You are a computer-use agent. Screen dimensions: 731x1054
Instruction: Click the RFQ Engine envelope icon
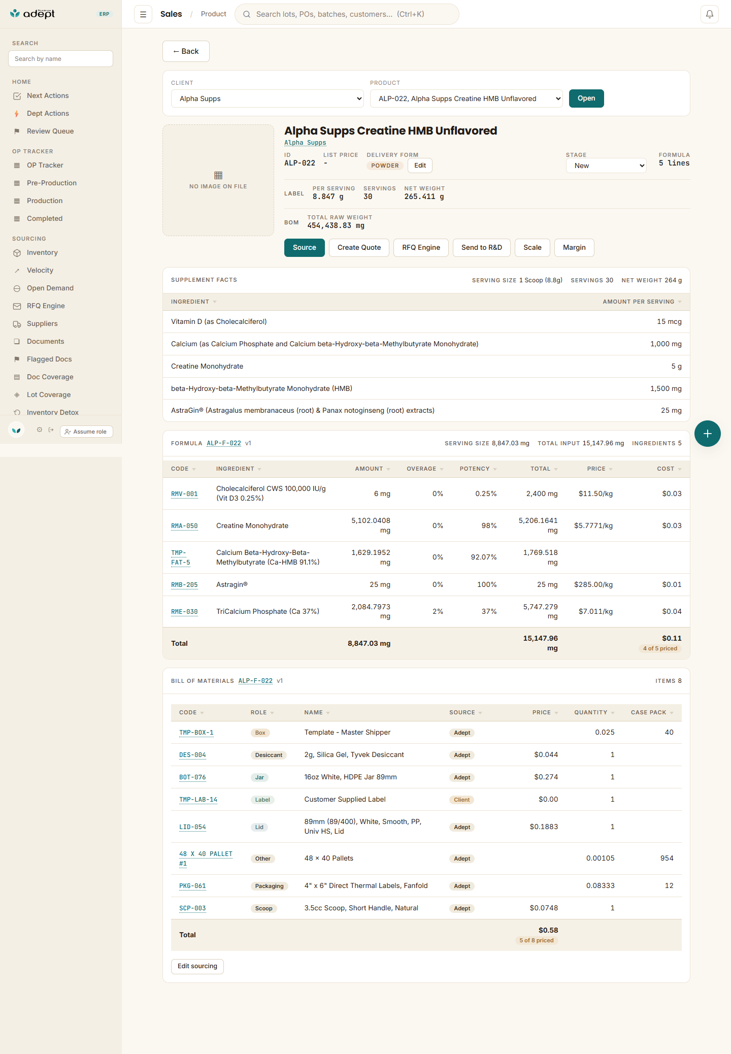point(17,306)
